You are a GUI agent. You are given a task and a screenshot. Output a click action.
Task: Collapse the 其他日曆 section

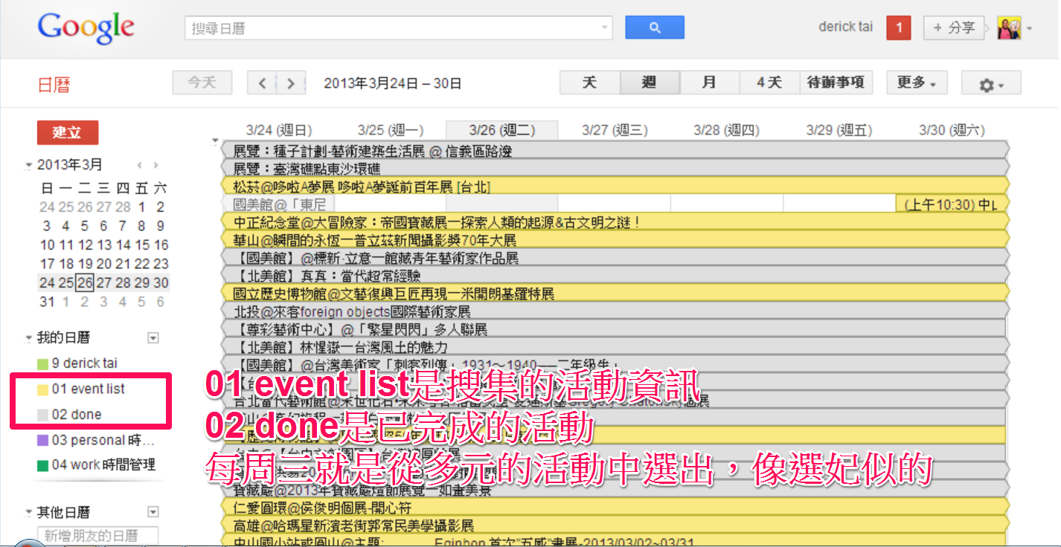pos(29,513)
